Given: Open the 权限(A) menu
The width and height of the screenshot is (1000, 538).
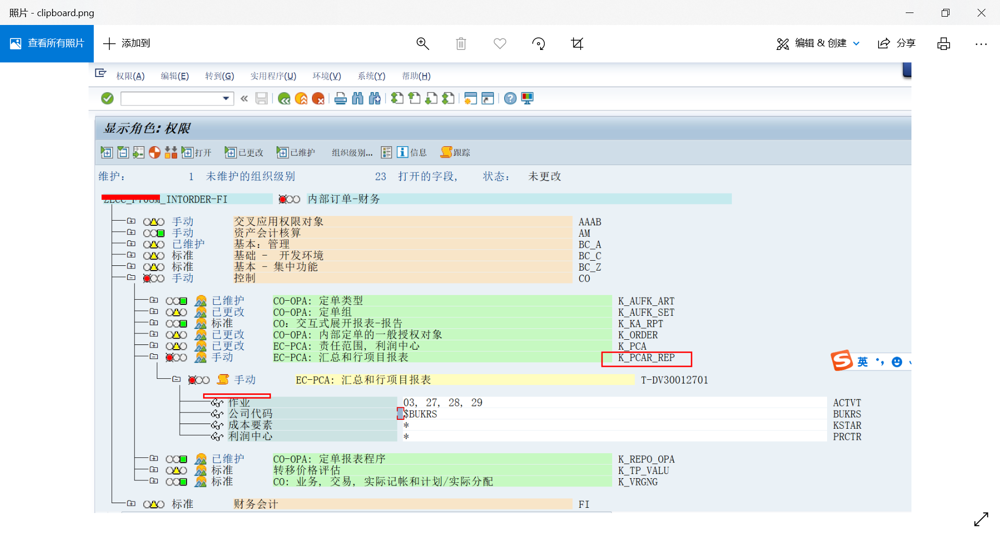Looking at the screenshot, I should coord(130,76).
